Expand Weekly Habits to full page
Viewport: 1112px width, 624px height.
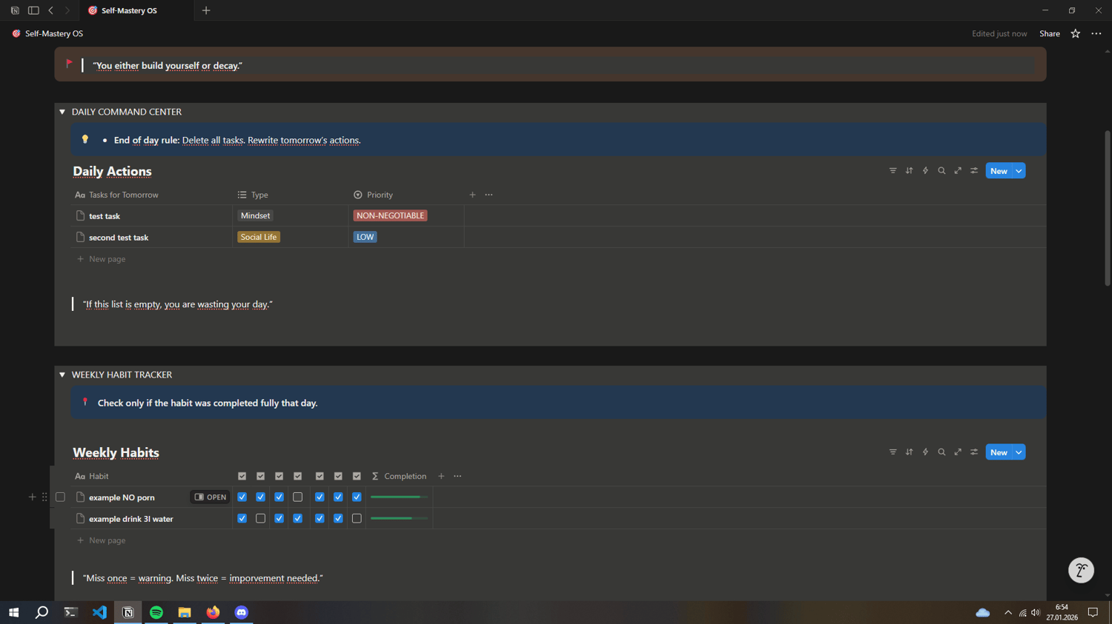coord(958,452)
